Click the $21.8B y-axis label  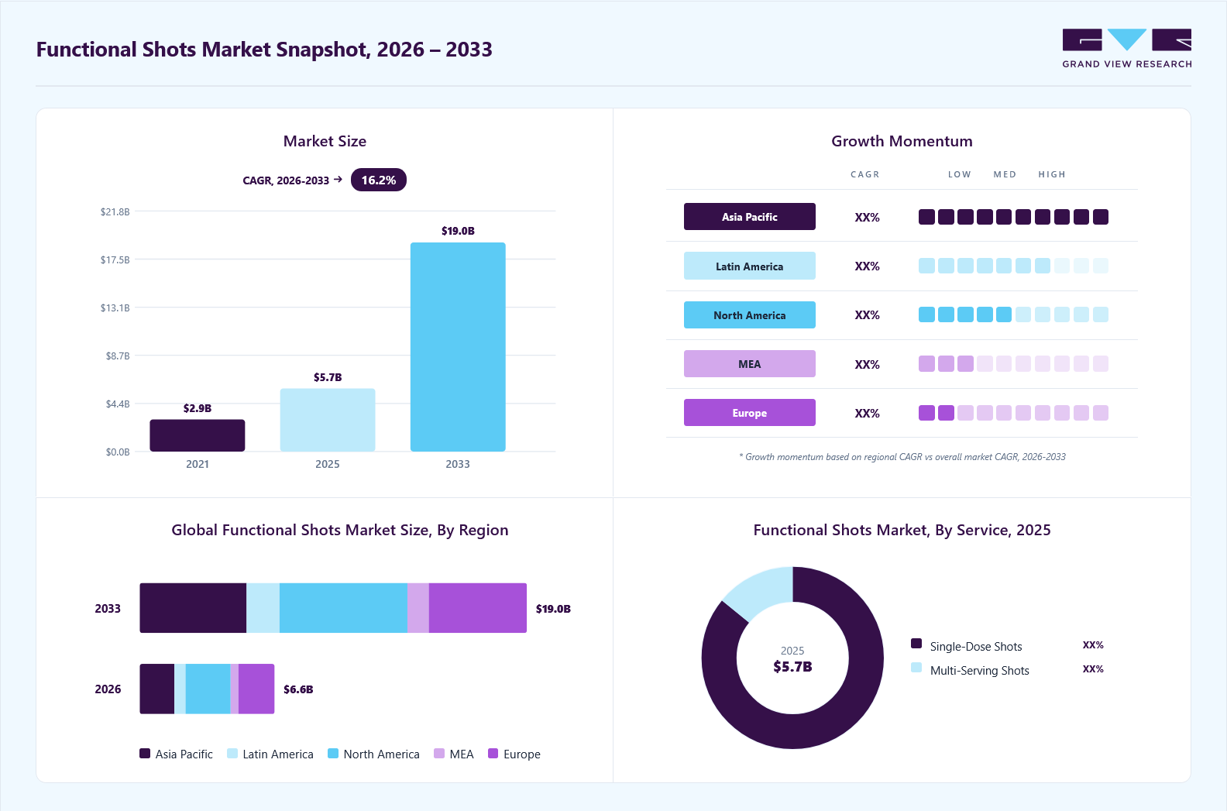pyautogui.click(x=115, y=211)
